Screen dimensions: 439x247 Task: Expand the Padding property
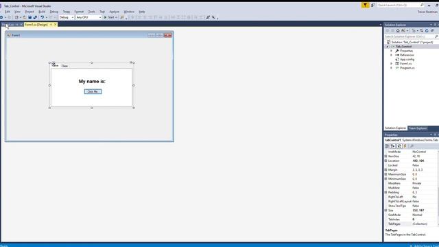[385, 192]
